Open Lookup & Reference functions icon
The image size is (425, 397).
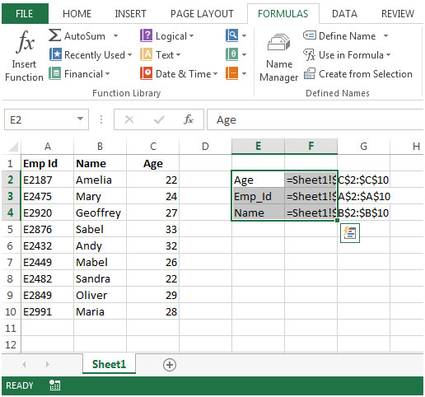point(232,35)
